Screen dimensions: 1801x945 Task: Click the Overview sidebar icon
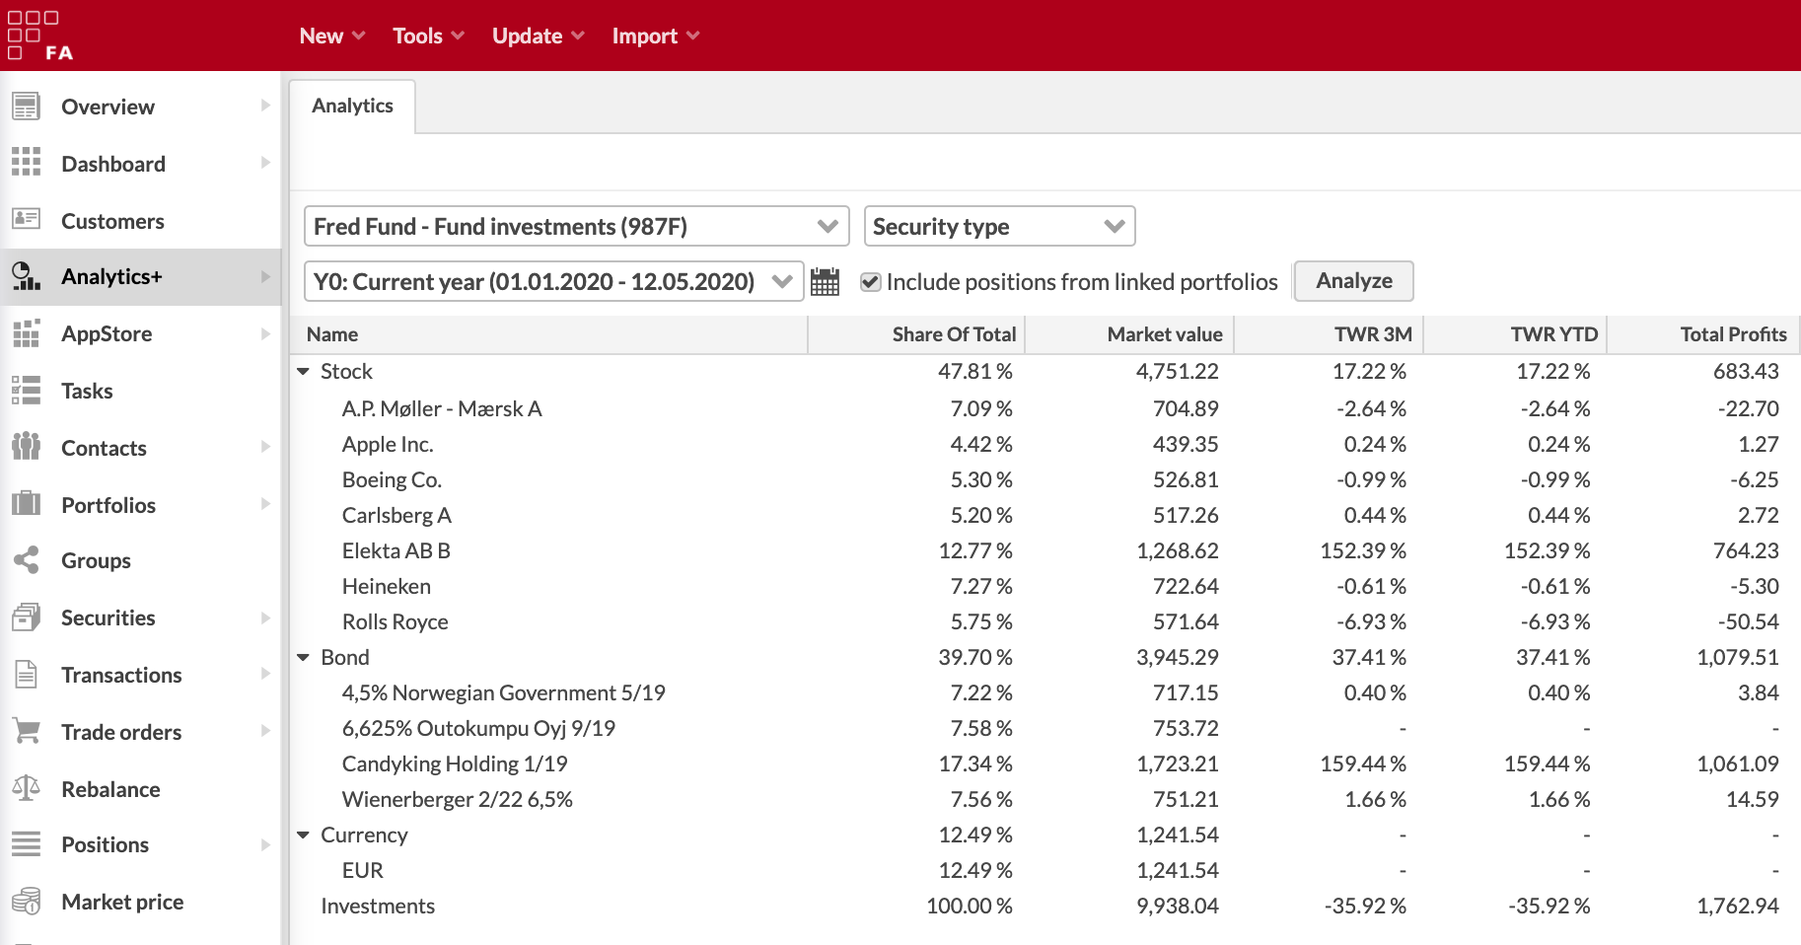pos(27,106)
